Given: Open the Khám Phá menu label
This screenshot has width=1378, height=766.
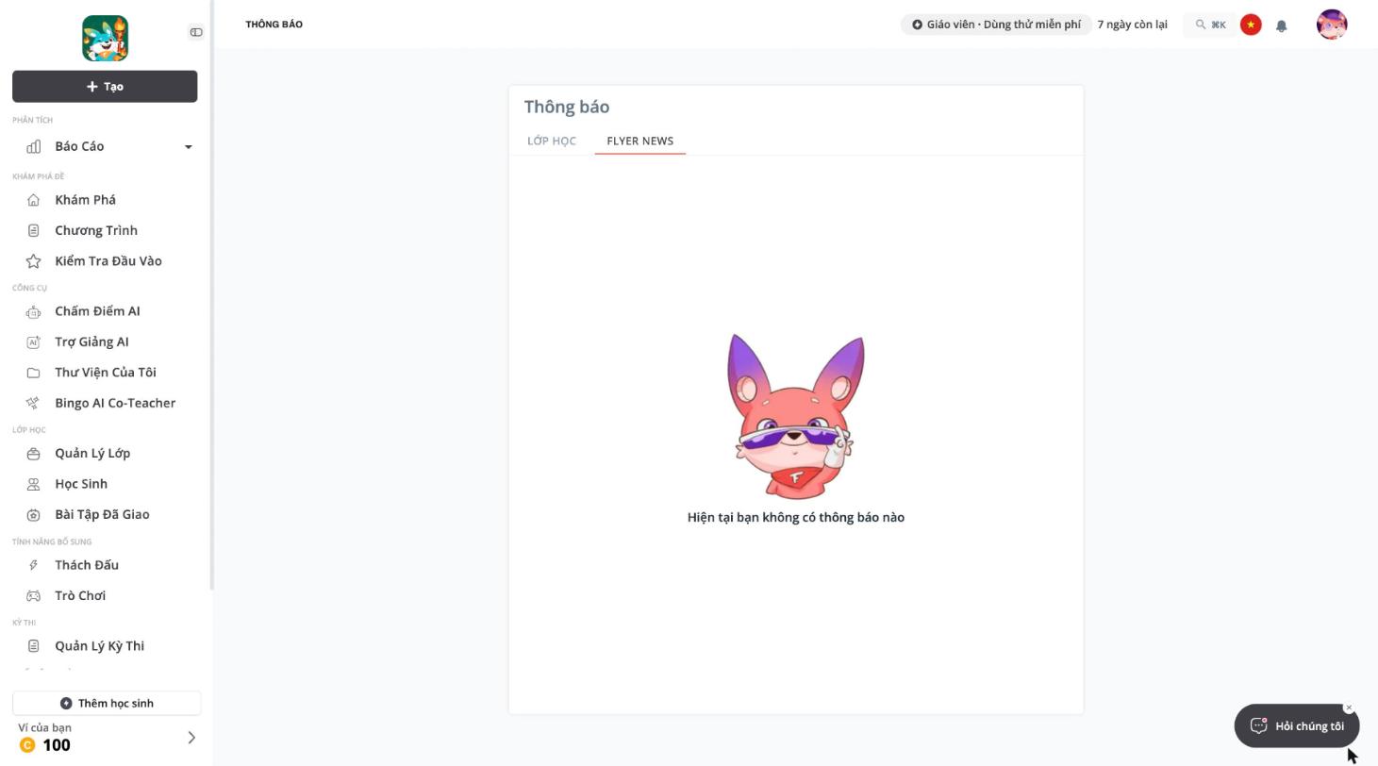Looking at the screenshot, I should [86, 200].
